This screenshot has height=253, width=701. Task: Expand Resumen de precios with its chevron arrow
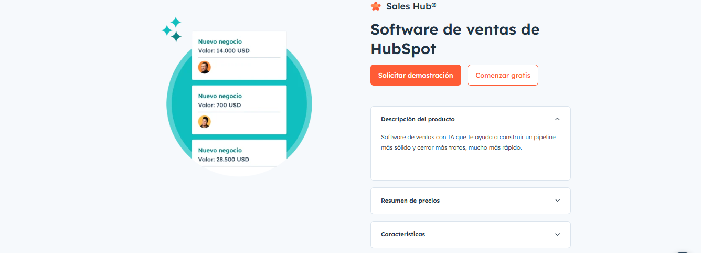(557, 201)
